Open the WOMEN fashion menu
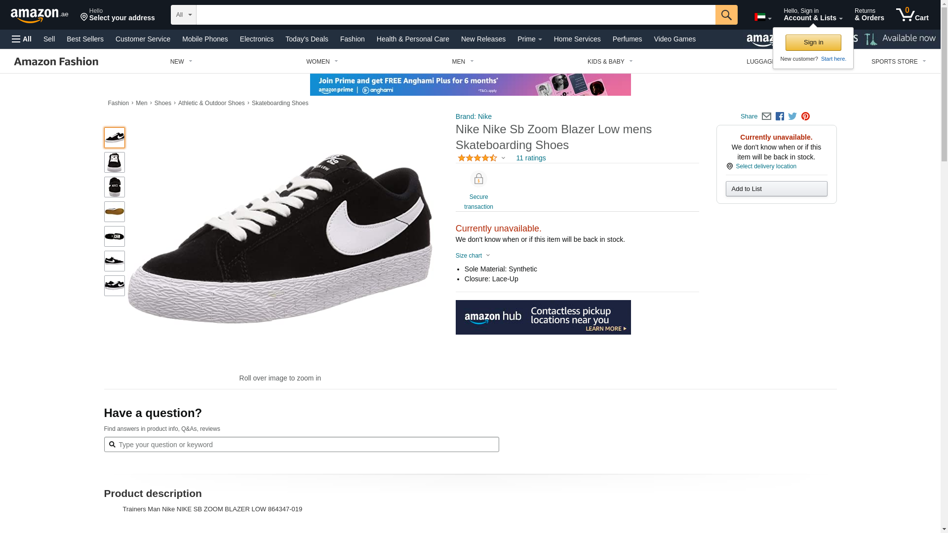Viewport: 948px width, 533px height. coord(322,62)
